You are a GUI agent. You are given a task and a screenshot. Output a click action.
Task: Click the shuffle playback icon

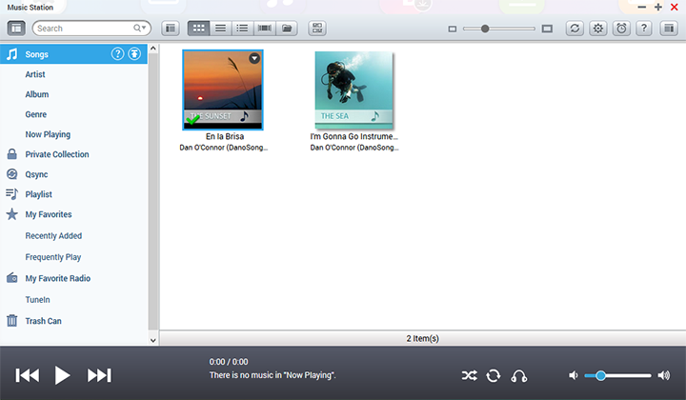(x=469, y=375)
